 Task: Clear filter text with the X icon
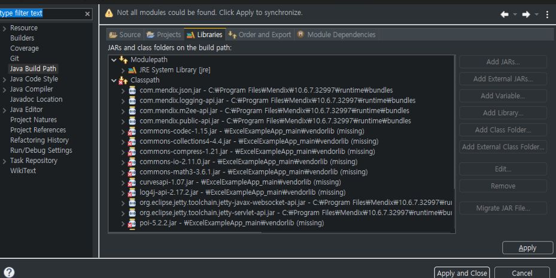(x=87, y=14)
